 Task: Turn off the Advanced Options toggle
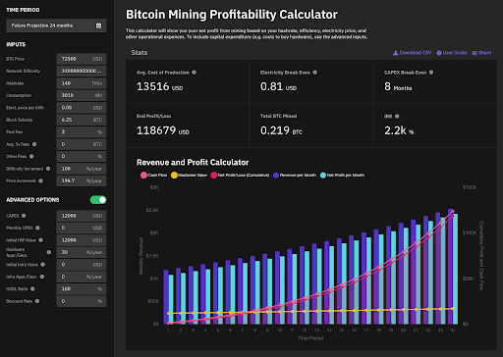(98, 200)
